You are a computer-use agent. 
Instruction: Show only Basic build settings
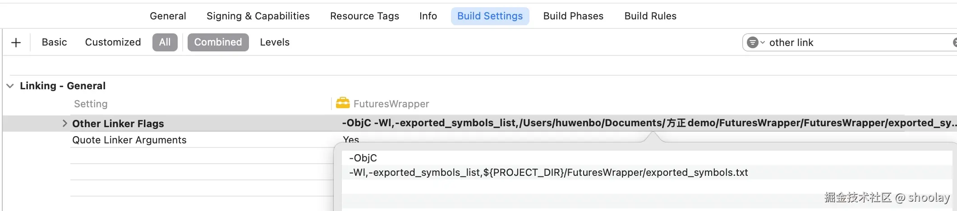coord(54,42)
